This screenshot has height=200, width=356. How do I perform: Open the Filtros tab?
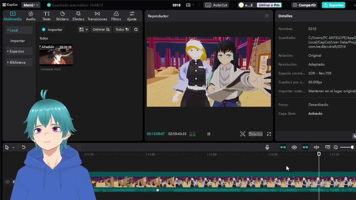pyautogui.click(x=116, y=16)
